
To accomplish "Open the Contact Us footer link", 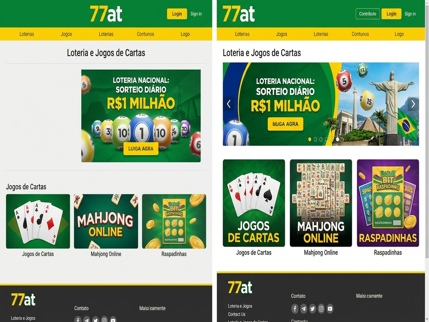I will click(237, 314).
